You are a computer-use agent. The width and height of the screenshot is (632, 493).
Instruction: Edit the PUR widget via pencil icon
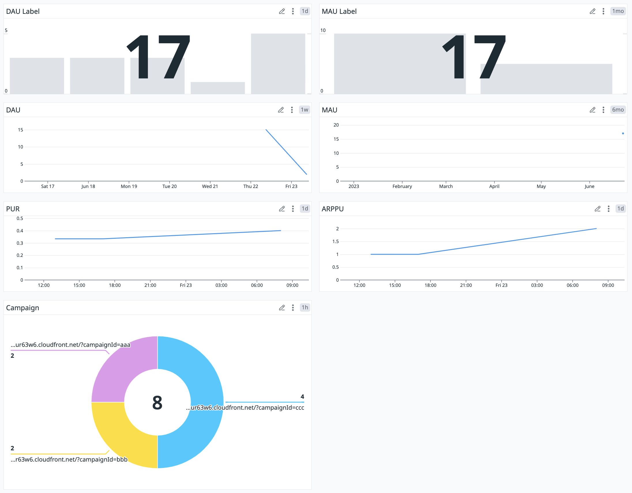282,209
